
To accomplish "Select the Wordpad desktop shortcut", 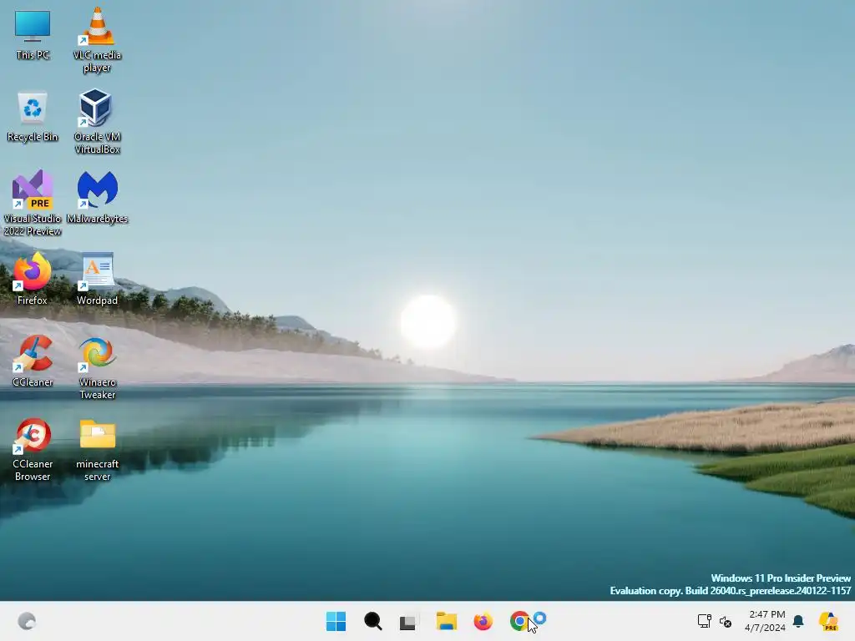I will coord(97,279).
